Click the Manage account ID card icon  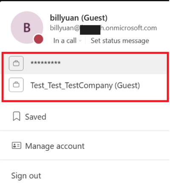coord(17,145)
